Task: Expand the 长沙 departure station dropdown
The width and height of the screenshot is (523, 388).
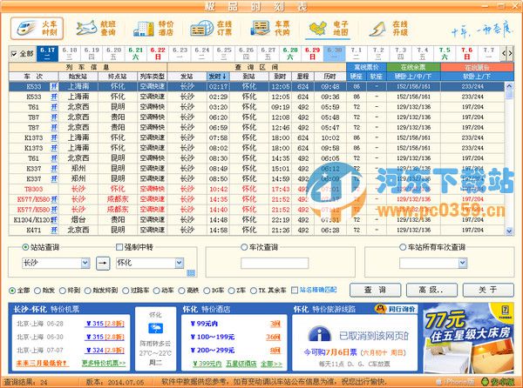Action: point(85,264)
